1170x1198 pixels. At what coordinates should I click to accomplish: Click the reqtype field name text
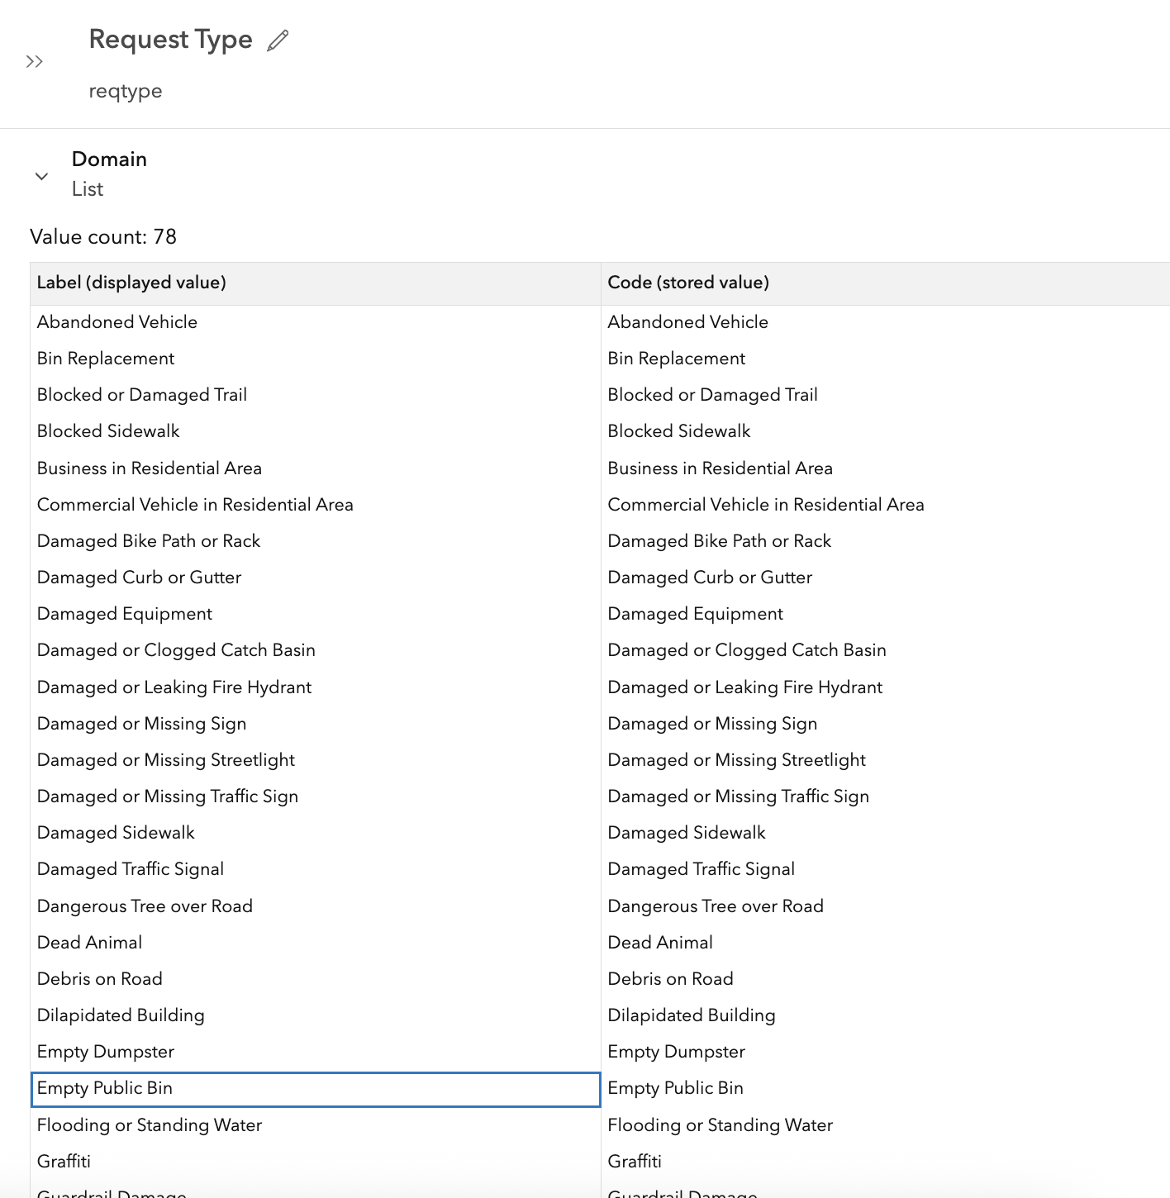coord(126,91)
